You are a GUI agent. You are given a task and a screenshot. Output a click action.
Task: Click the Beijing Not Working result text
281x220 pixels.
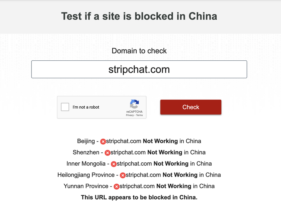point(139,141)
